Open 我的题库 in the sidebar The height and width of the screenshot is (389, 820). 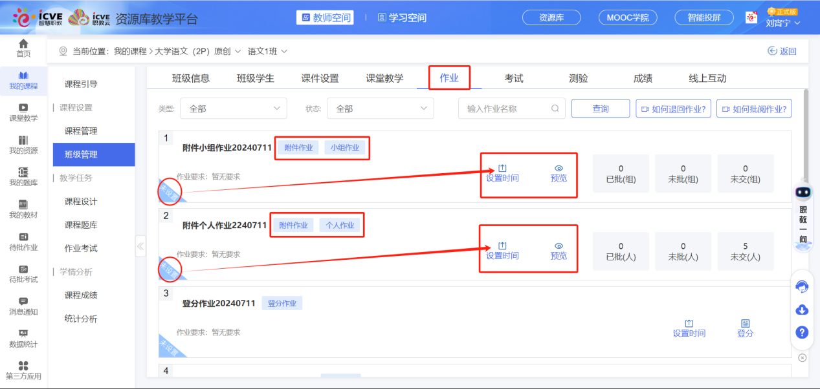pyautogui.click(x=23, y=176)
